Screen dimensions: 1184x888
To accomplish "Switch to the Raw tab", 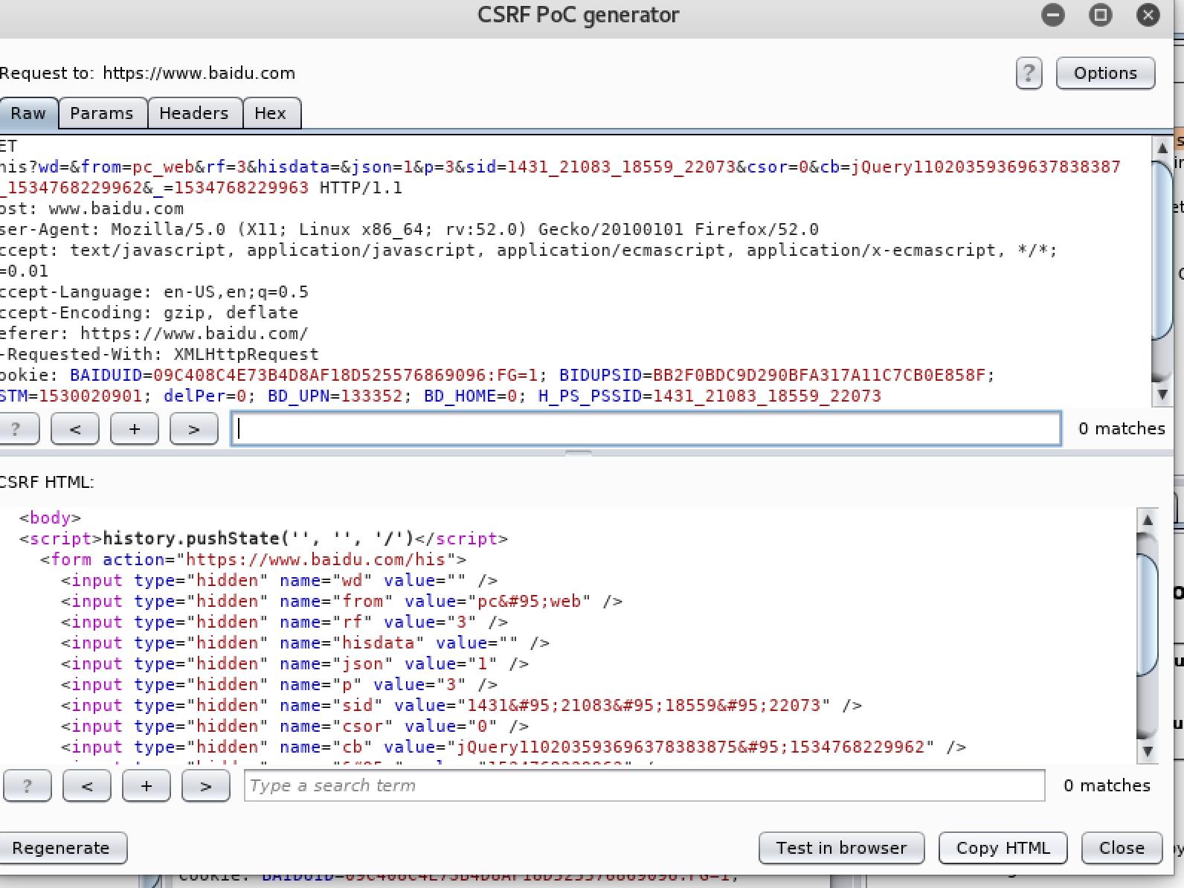I will (28, 113).
